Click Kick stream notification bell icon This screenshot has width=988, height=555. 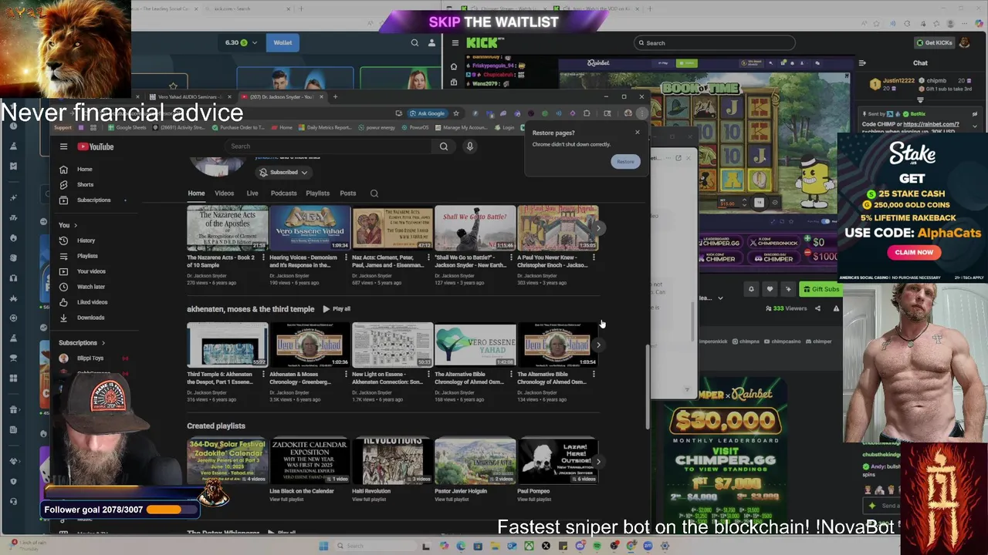pyautogui.click(x=751, y=289)
